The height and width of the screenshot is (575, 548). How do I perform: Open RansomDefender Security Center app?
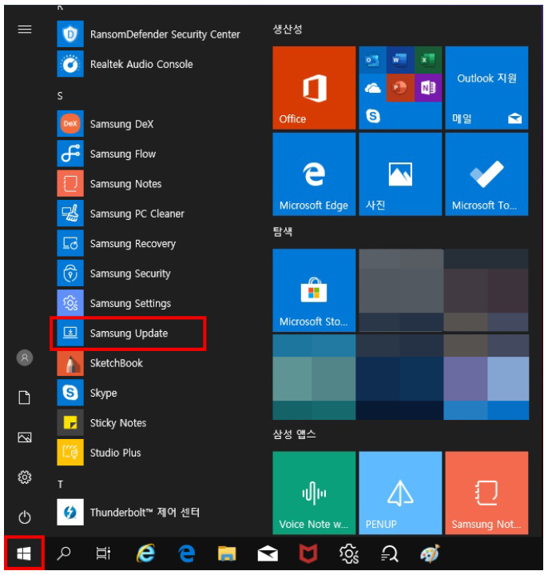[x=149, y=34]
